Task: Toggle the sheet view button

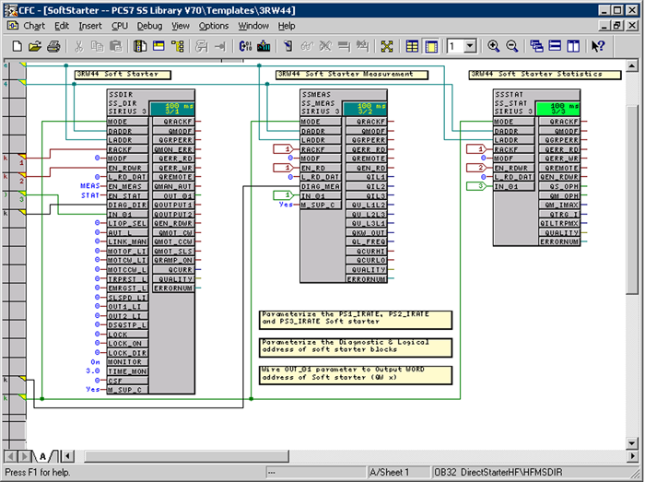Action: click(430, 45)
